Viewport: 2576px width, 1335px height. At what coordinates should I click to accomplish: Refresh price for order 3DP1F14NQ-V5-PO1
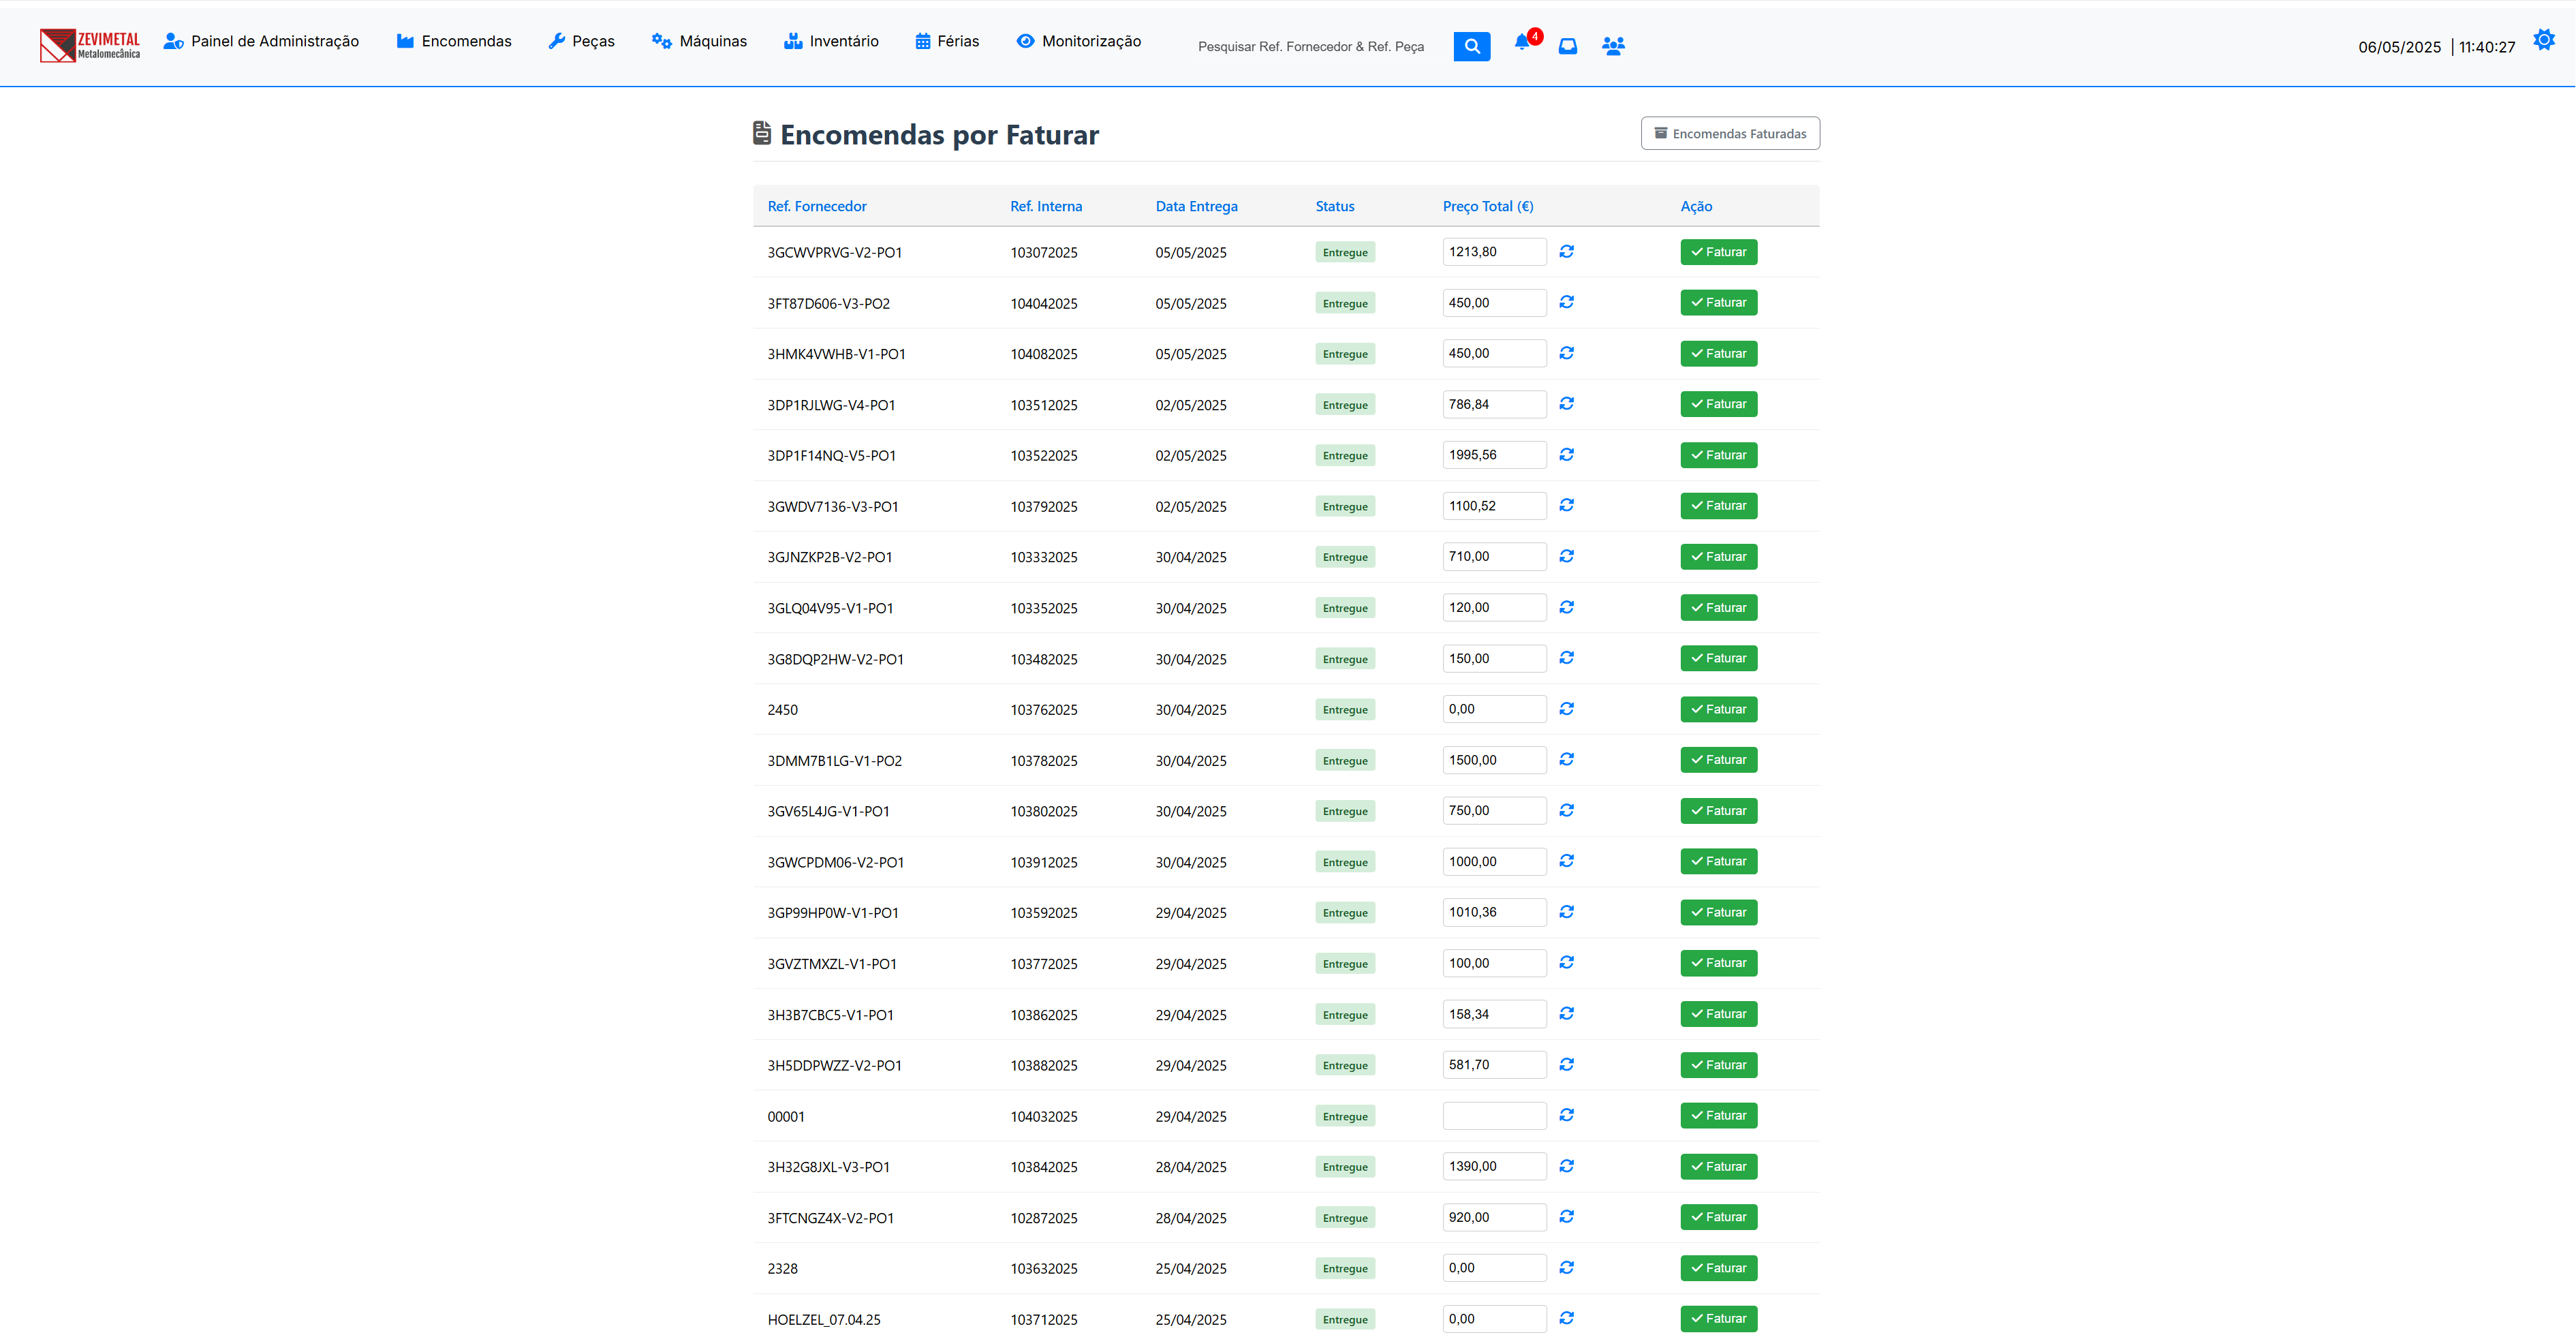pos(1566,455)
